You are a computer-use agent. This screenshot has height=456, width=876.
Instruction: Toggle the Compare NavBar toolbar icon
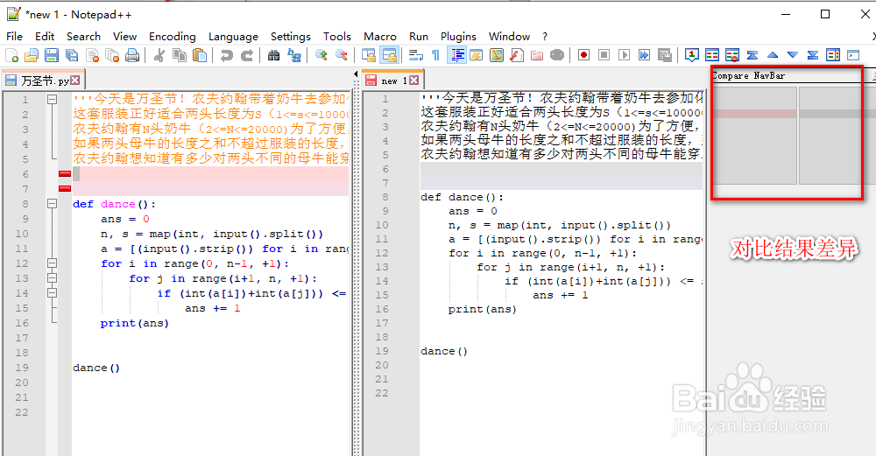point(833,54)
